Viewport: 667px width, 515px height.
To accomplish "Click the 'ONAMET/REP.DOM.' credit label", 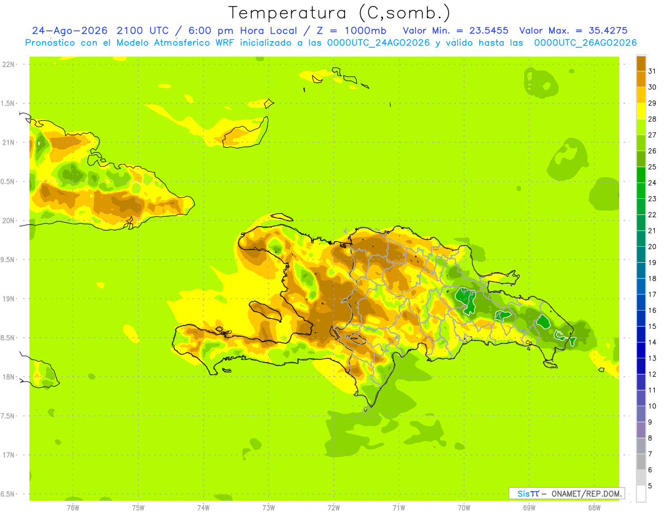I will [587, 493].
